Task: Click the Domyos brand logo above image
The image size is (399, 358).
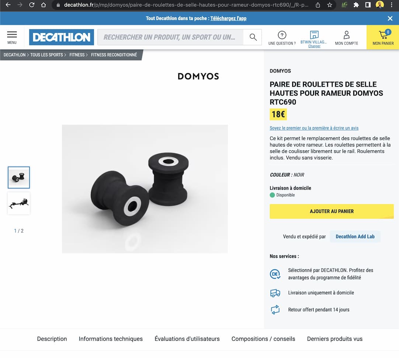Action: (x=198, y=76)
